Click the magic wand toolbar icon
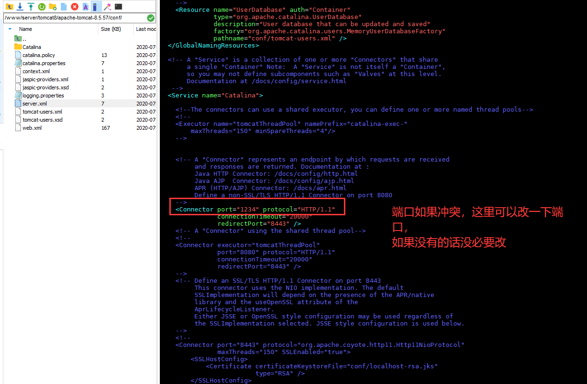 click(x=108, y=7)
